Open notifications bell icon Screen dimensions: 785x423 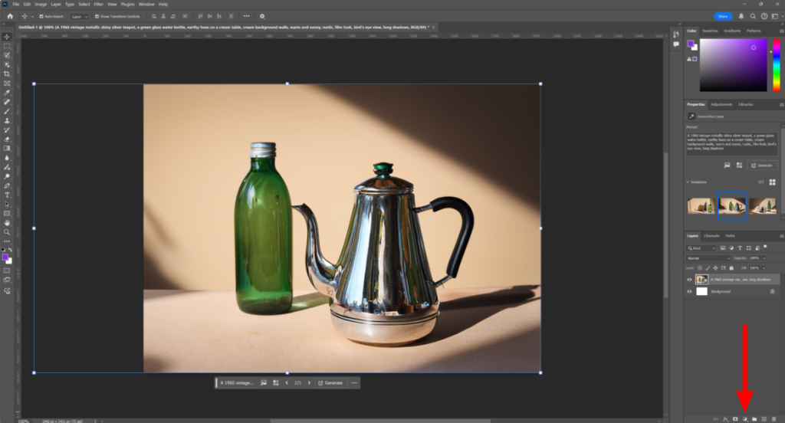point(741,16)
